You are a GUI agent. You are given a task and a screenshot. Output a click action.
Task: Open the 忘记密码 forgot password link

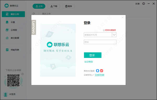coord(88,62)
